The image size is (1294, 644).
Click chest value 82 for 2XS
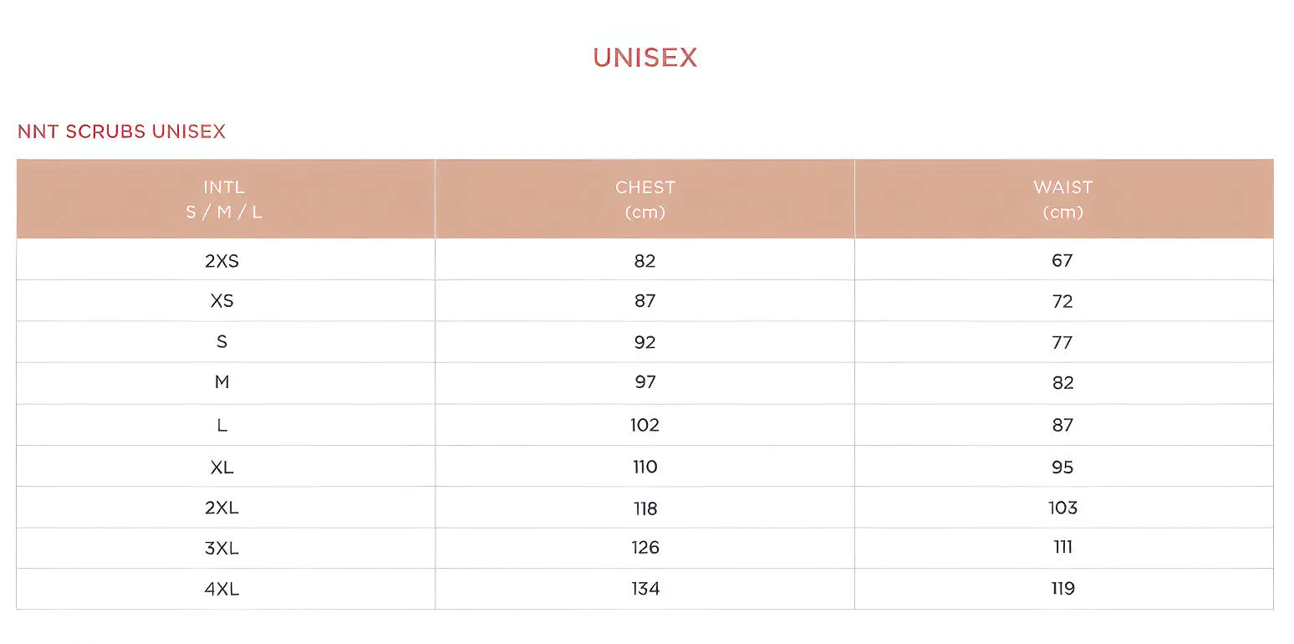coord(644,261)
